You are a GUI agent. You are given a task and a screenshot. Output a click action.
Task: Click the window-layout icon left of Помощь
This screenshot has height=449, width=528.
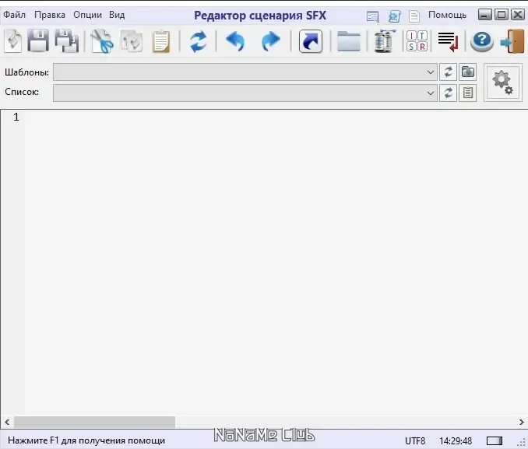pos(373,16)
